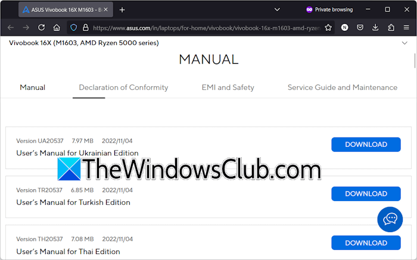Select the ASUS Vivobook 16X M1603 browser tab
417x260 pixels.
[66, 10]
